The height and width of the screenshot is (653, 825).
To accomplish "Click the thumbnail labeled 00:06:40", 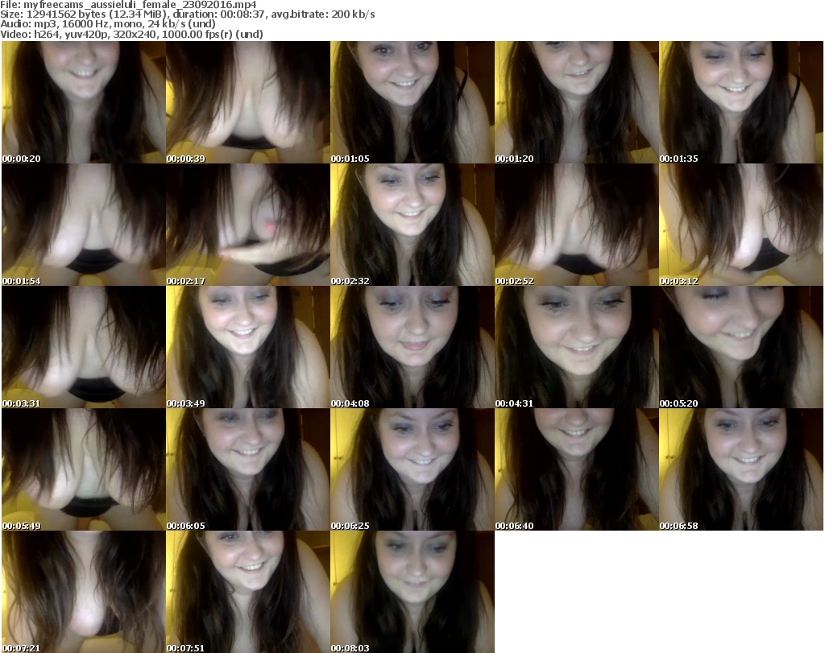I will (x=576, y=469).
